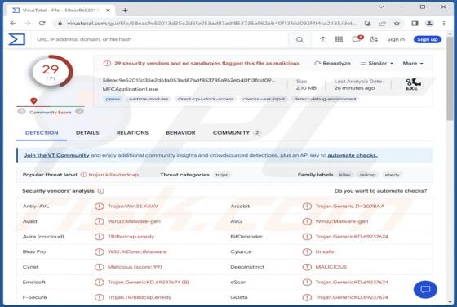Click the community score location marker icon
The image size is (457, 307).
(x=33, y=100)
